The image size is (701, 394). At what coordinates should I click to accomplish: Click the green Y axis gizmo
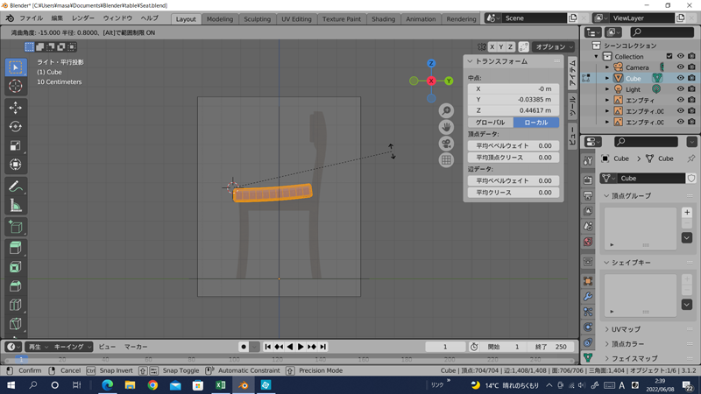pos(449,81)
